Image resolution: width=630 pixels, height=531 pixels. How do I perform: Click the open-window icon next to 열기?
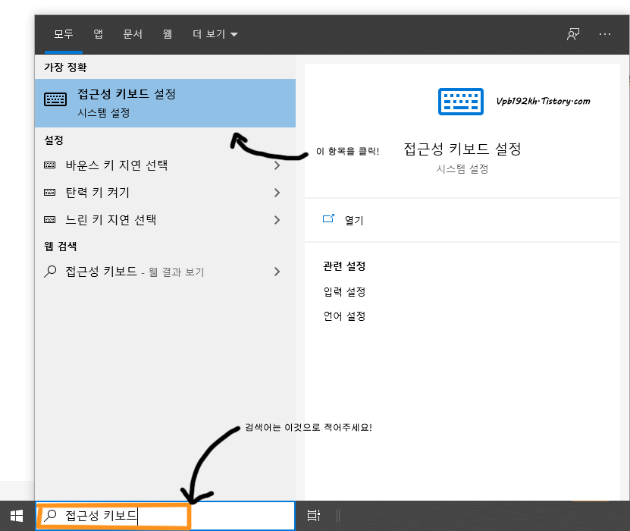tap(329, 218)
